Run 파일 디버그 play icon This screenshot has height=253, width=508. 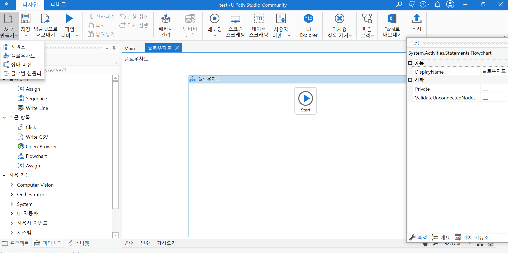(x=69, y=18)
